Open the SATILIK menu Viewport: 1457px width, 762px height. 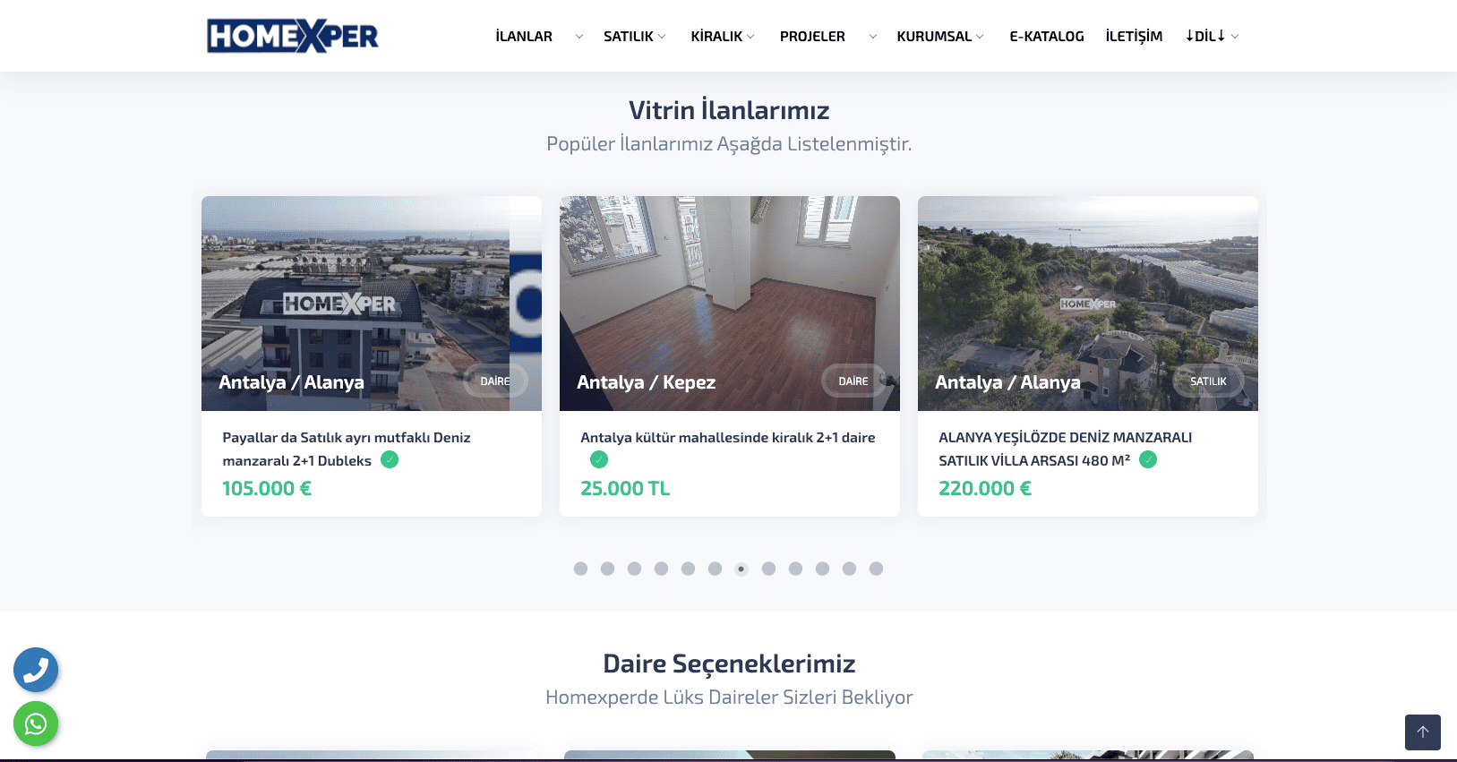(x=629, y=37)
